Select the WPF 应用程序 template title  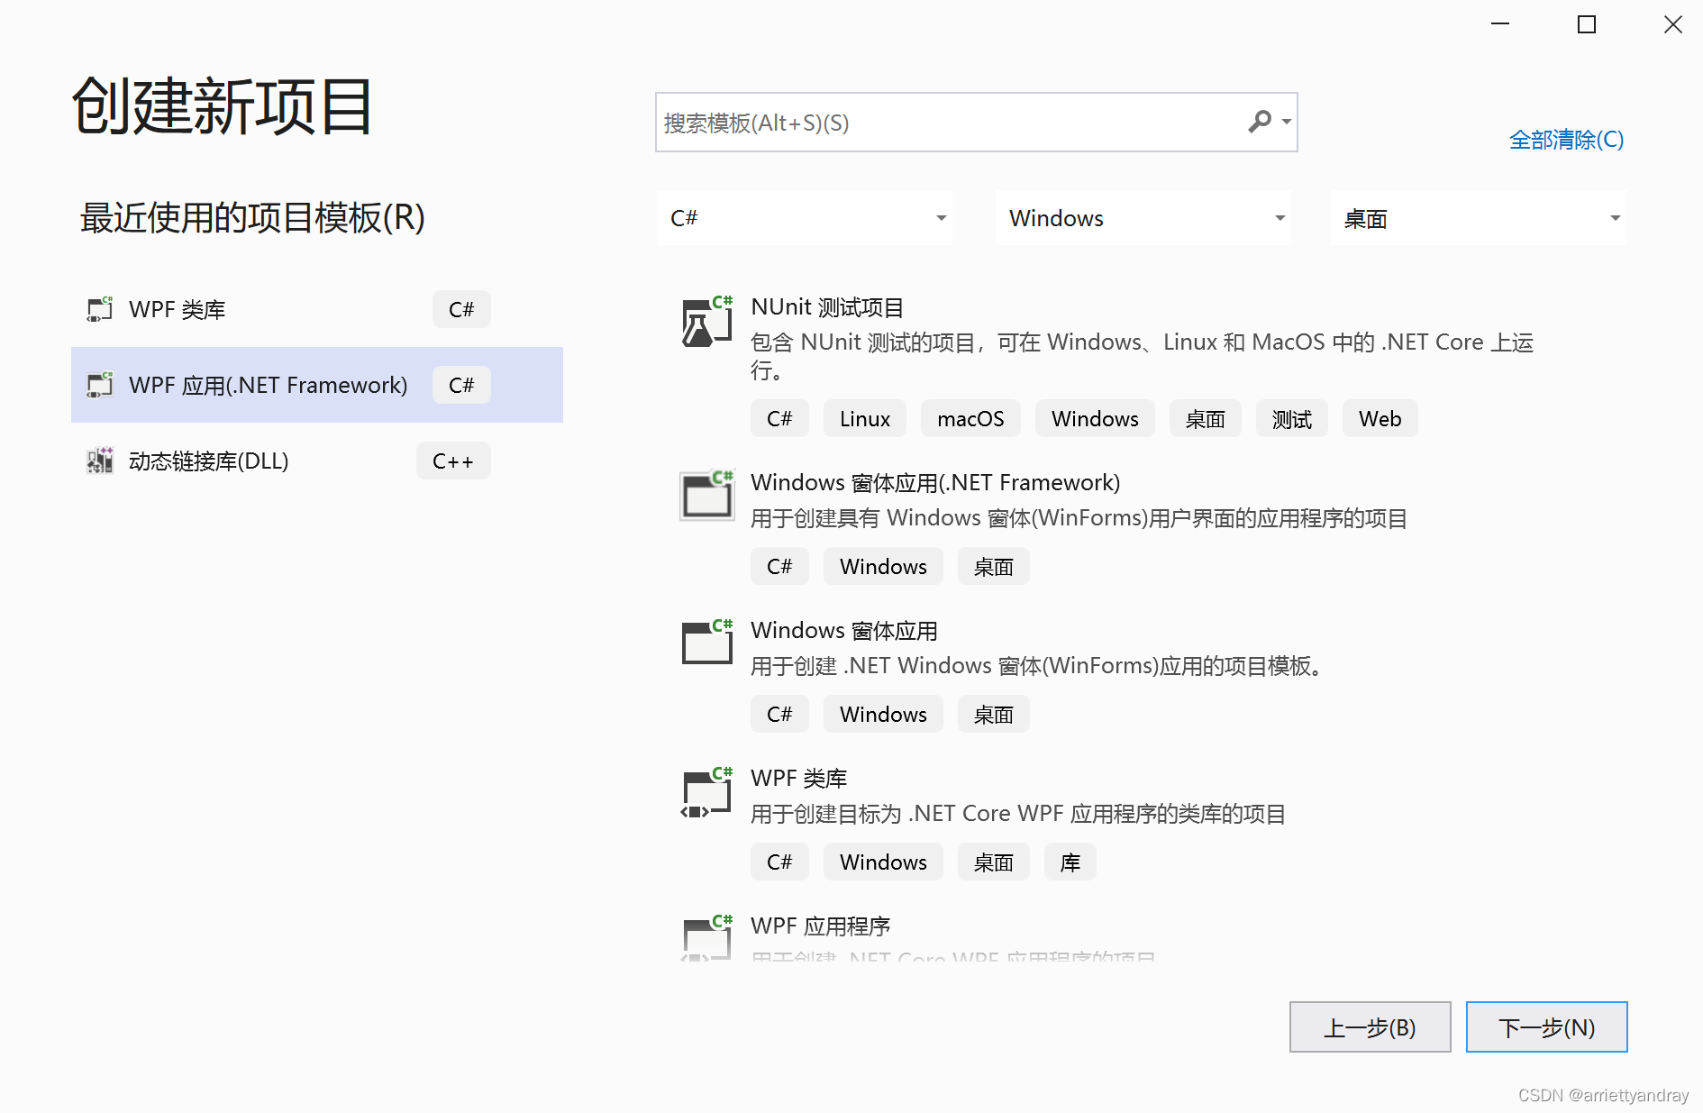[821, 926]
